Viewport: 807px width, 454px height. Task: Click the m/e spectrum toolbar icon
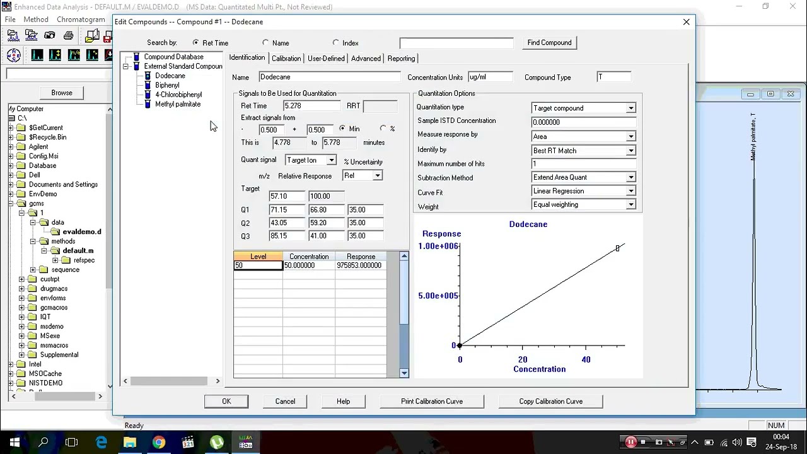[74, 55]
